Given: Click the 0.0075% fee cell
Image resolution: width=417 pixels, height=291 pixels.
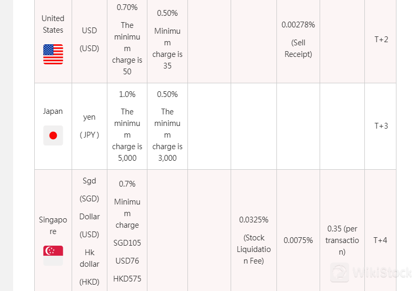Looking at the screenshot, I should tap(298, 240).
